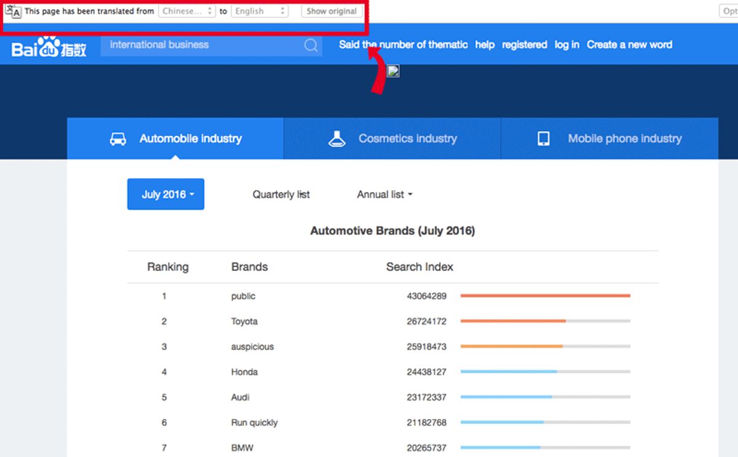738x457 pixels.
Task: Click the mobile phone icon
Action: pos(544,139)
